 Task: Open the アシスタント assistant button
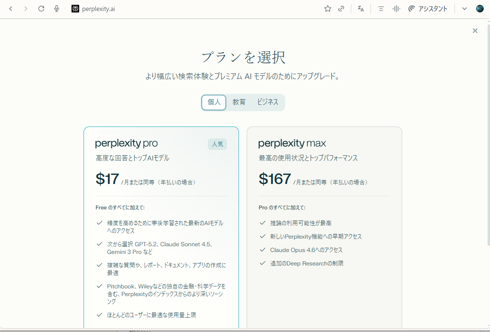[428, 9]
